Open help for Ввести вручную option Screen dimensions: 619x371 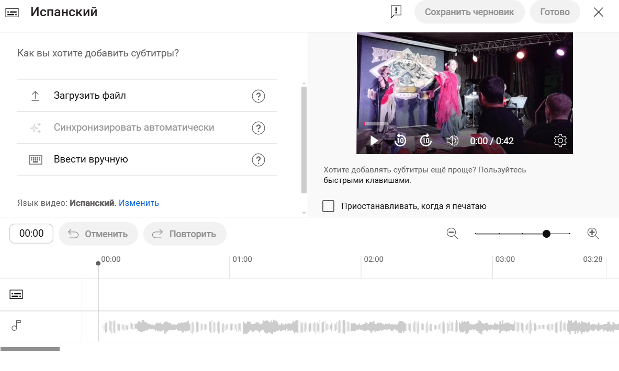point(258,160)
